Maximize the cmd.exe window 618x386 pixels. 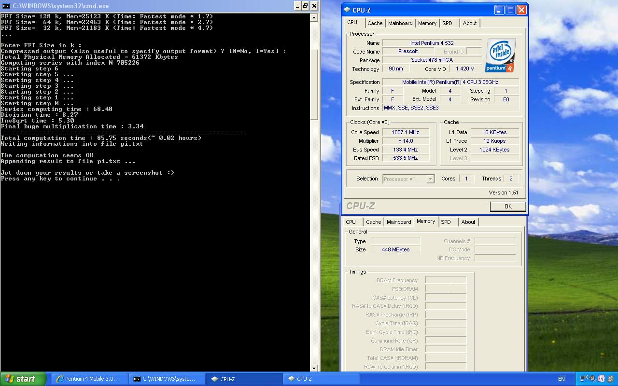tap(306, 6)
